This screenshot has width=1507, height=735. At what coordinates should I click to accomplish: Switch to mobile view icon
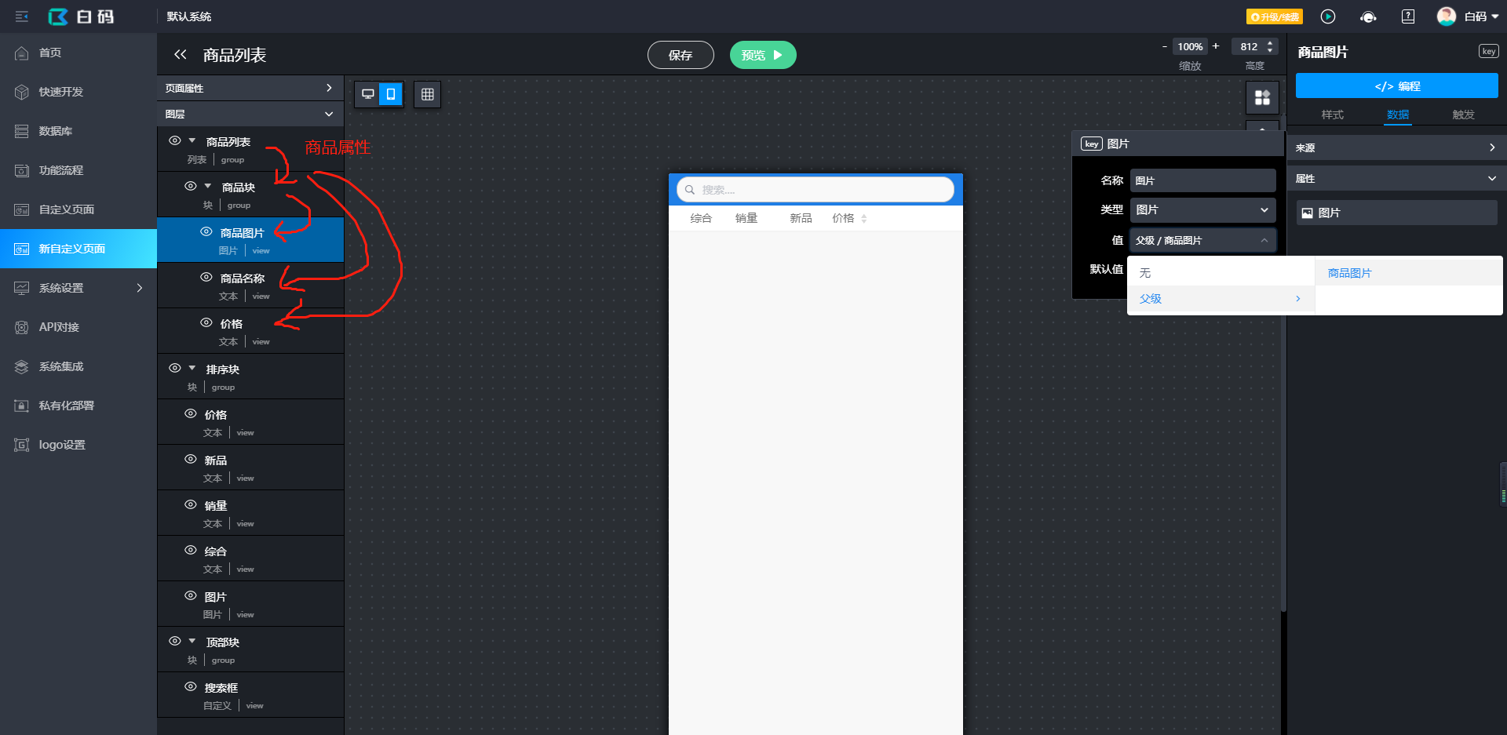point(391,94)
